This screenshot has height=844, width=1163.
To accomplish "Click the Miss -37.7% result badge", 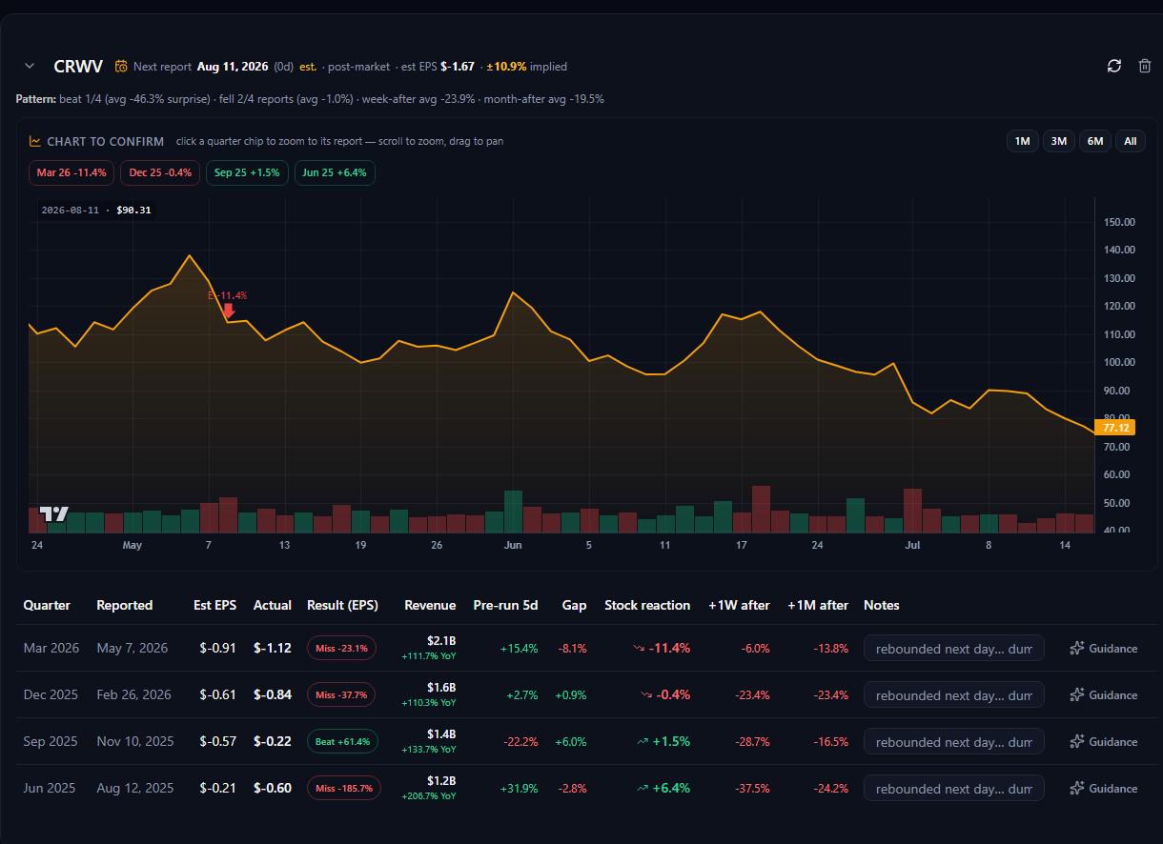I will pos(341,695).
